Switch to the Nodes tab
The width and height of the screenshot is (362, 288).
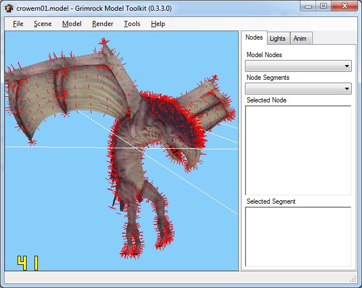(x=254, y=37)
